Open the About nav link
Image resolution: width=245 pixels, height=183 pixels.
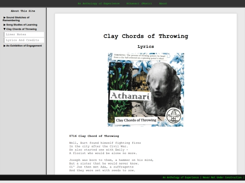[163, 4]
